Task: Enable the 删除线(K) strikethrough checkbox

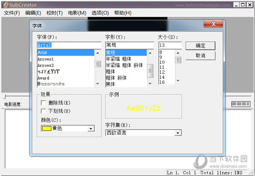Action: point(43,103)
